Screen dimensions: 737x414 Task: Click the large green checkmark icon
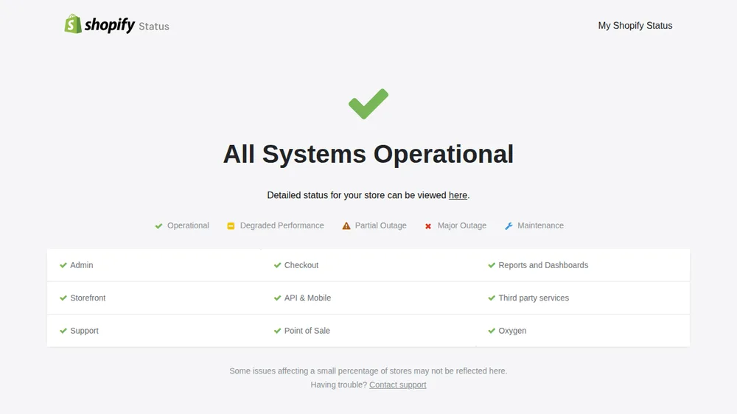point(368,104)
